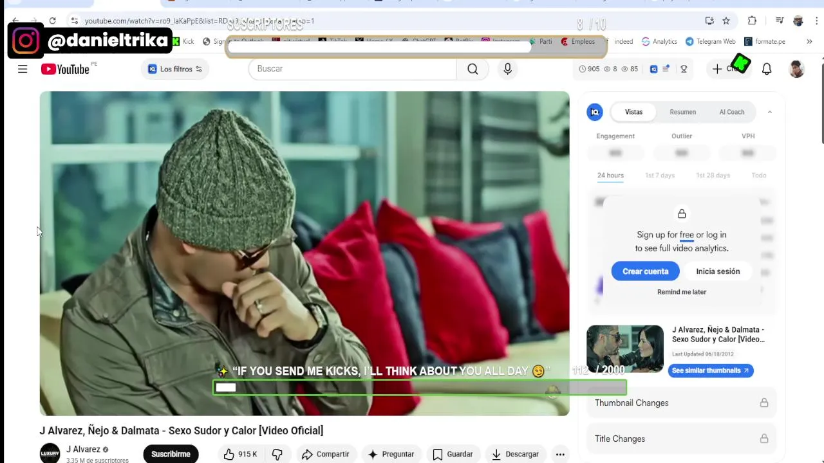
Task: Click the trophy icon in the header
Action: click(684, 69)
